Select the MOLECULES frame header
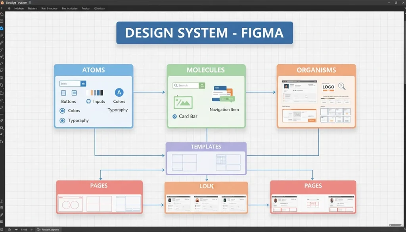406x232 pixels. pyautogui.click(x=206, y=70)
